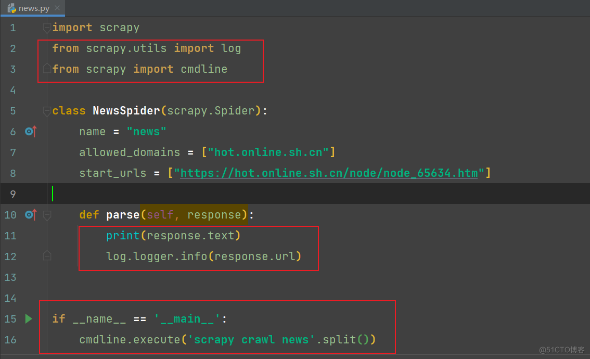Click the "hot.online.sh.cn" string on line 7
590x359 pixels.
pyautogui.click(x=268, y=152)
